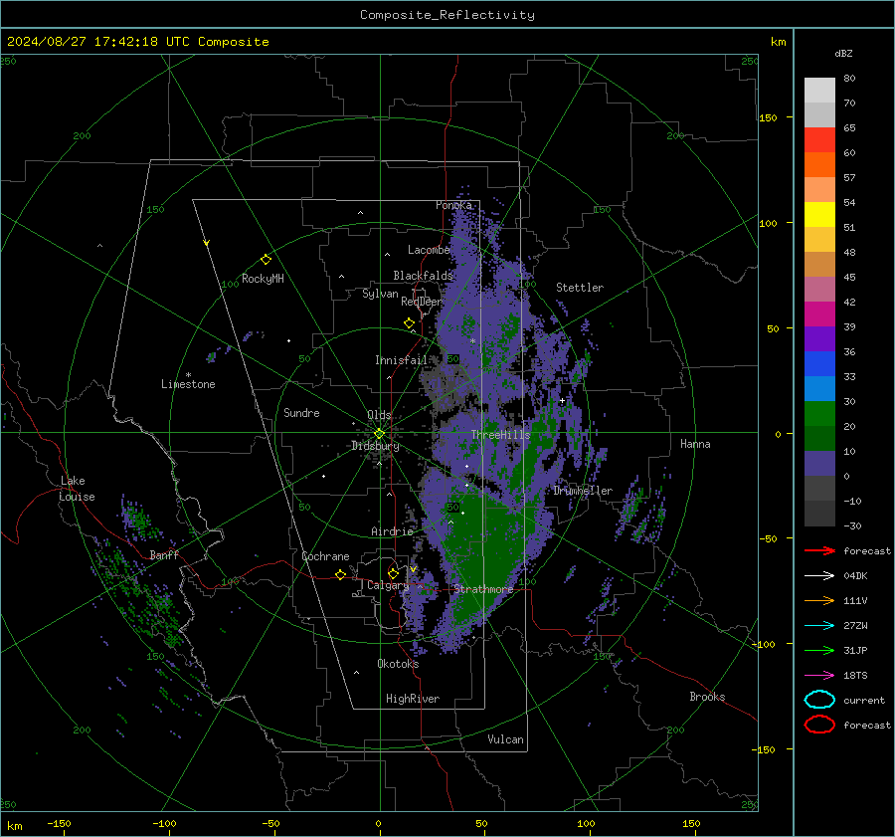Click the yellow radar-site diamond at Olds
Image resolution: width=895 pixels, height=837 pixels.
(379, 434)
